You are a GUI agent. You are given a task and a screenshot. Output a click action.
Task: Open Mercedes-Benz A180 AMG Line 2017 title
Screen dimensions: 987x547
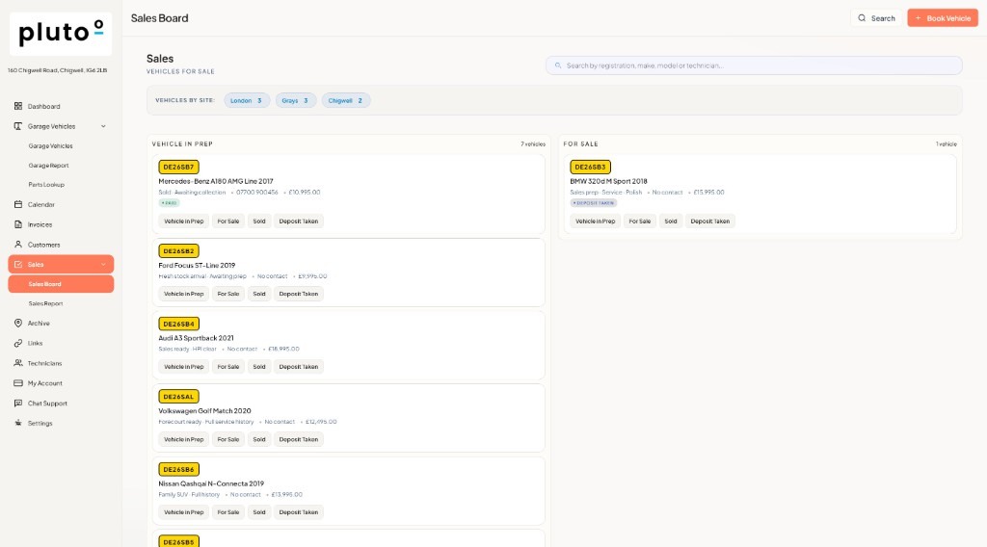(x=216, y=181)
